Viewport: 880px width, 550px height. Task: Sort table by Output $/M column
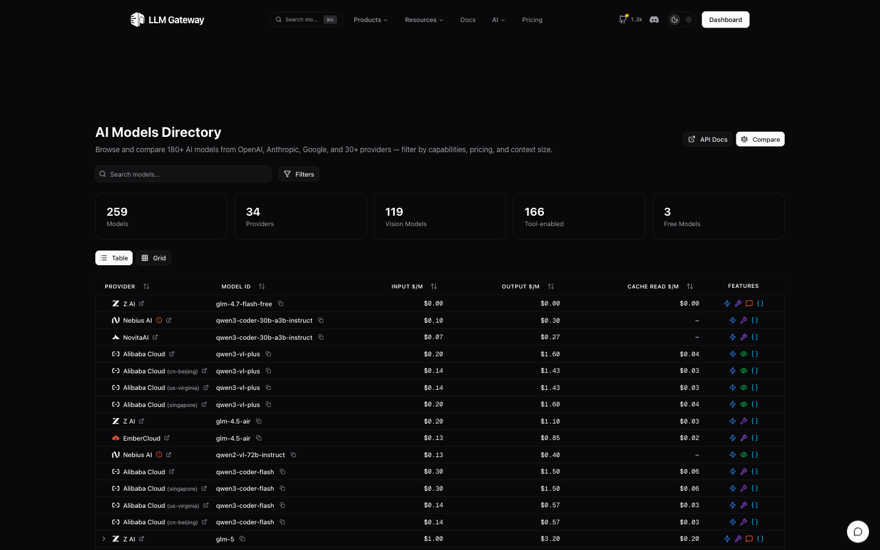[x=528, y=287]
